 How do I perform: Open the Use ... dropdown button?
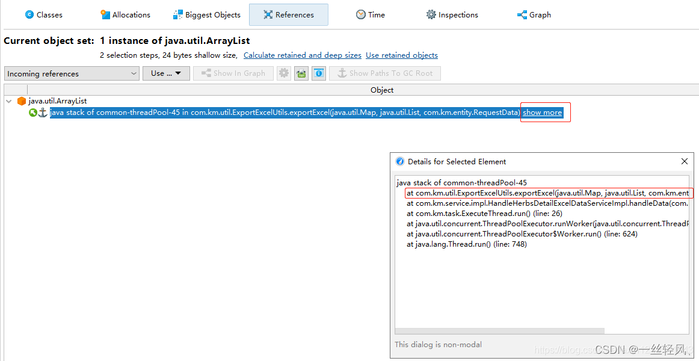(166, 73)
